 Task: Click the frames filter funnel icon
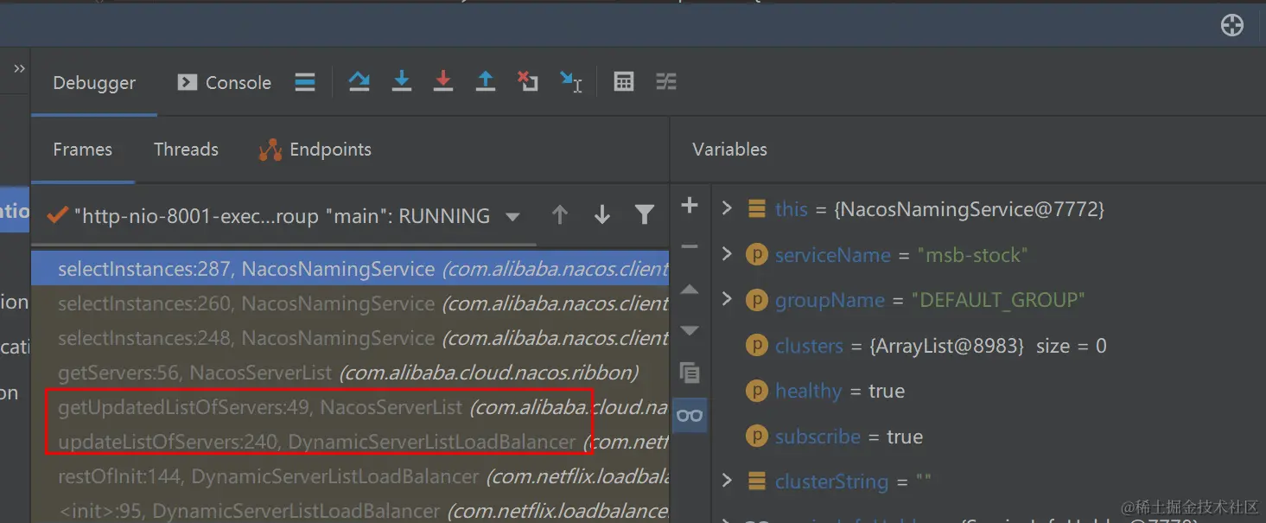[645, 215]
